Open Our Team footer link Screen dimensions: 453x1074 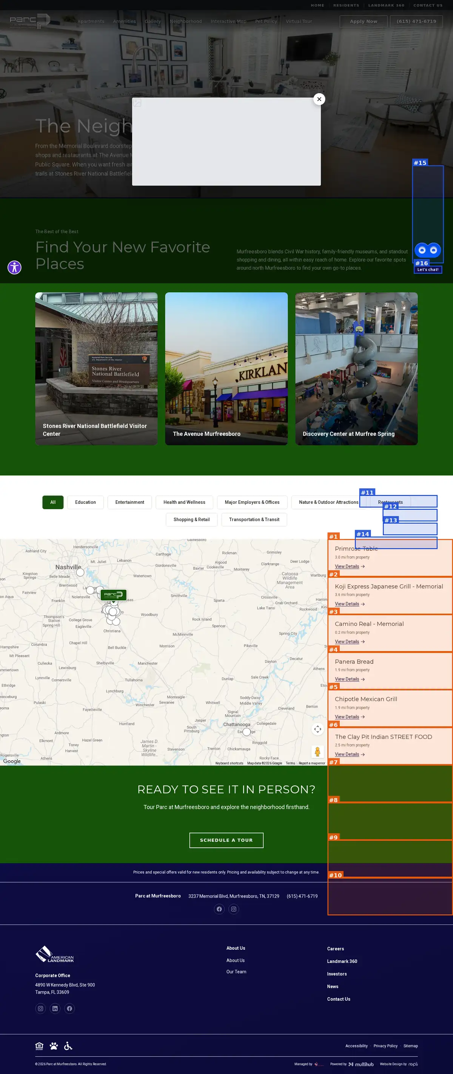[x=236, y=971]
